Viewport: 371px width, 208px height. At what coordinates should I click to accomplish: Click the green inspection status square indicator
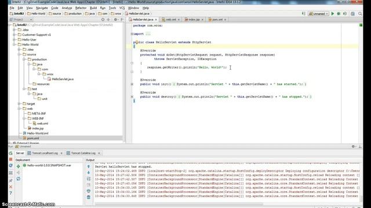(361, 25)
